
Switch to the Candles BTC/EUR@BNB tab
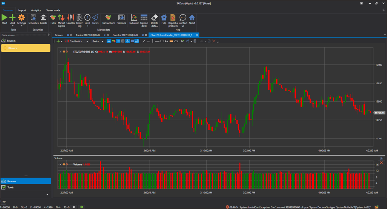pyautogui.click(x=125, y=35)
